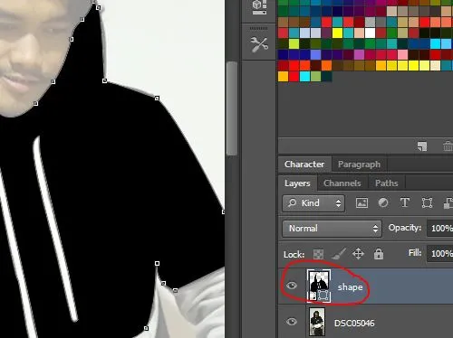The width and height of the screenshot is (453, 338).
Task: Switch to the Paragraph tab
Action: (359, 164)
